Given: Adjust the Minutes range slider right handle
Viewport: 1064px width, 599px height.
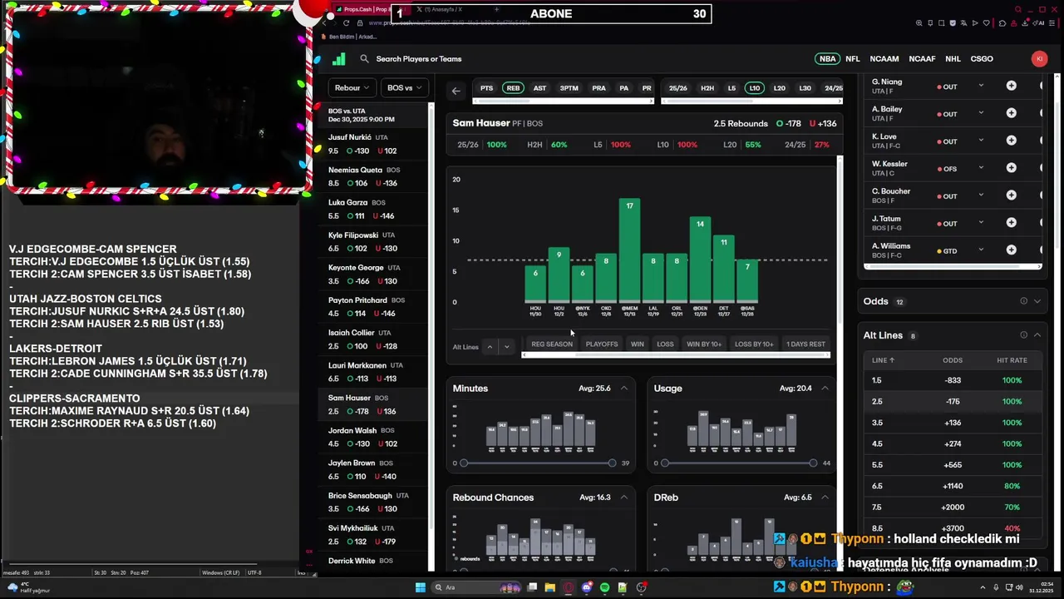Looking at the screenshot, I should click(x=612, y=463).
